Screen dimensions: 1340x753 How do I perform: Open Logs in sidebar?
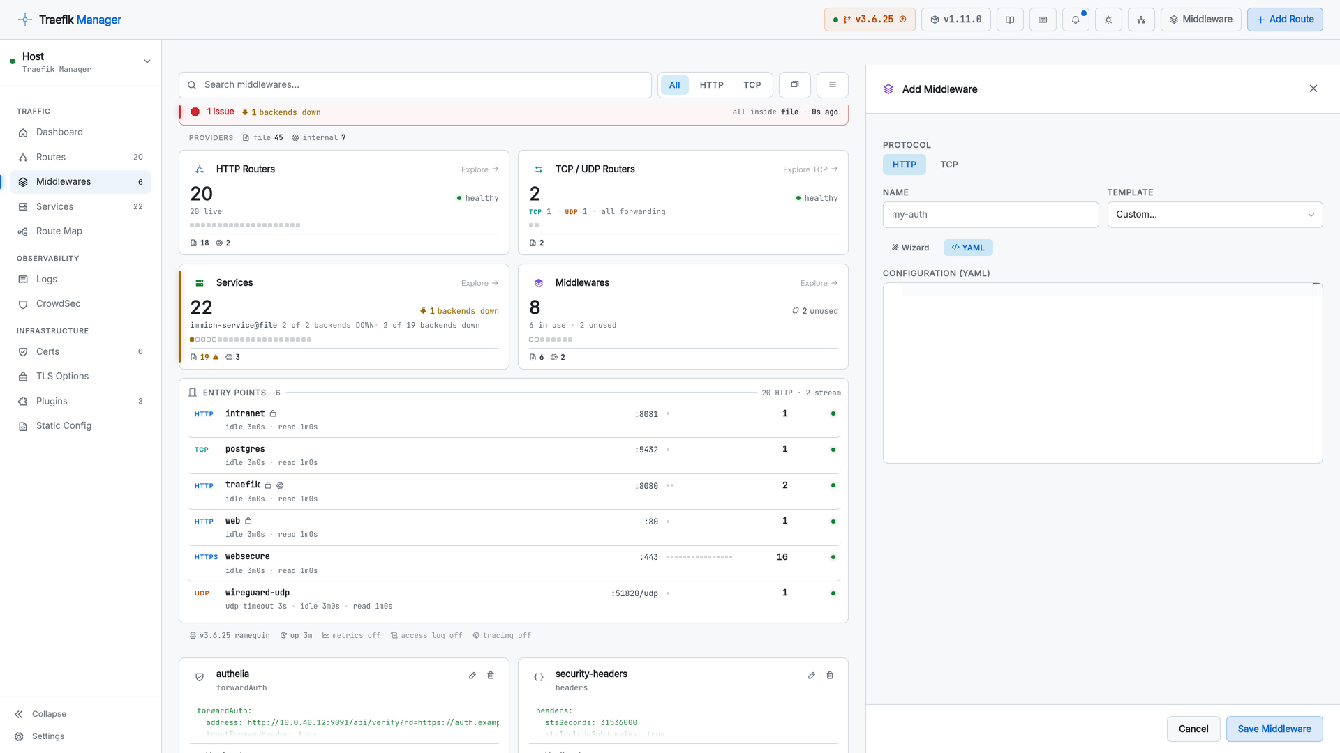pos(80,280)
